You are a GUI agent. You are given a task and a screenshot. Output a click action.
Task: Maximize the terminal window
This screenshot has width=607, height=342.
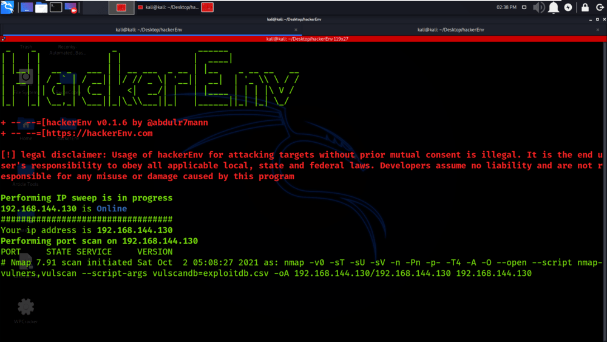point(597,19)
